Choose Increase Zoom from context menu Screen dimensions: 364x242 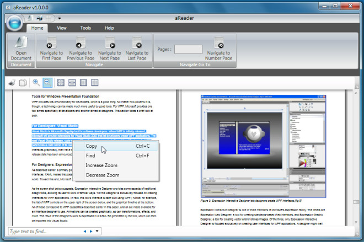click(116, 165)
